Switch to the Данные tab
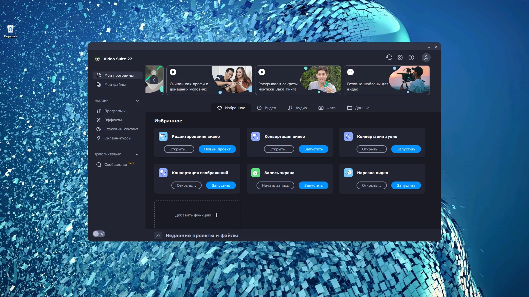 pyautogui.click(x=358, y=108)
